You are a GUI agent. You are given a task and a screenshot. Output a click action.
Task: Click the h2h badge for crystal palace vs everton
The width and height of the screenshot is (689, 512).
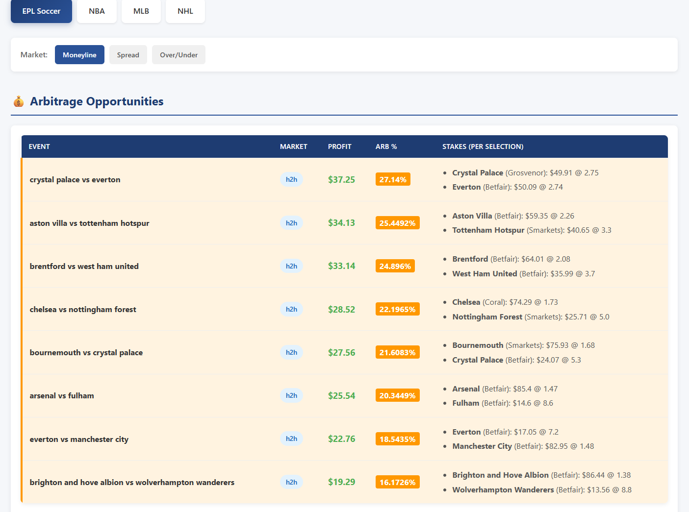[x=291, y=179]
